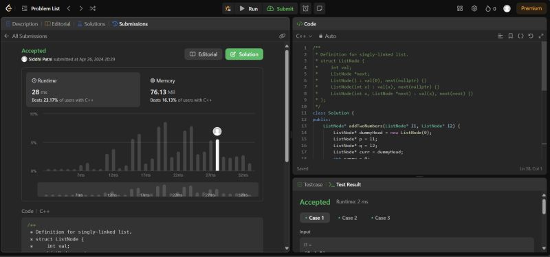
Task: Click the avatar marker above chart bar
Action: point(217,131)
